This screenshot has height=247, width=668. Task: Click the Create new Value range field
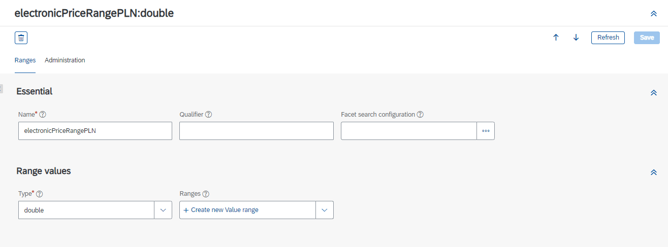[248, 210]
